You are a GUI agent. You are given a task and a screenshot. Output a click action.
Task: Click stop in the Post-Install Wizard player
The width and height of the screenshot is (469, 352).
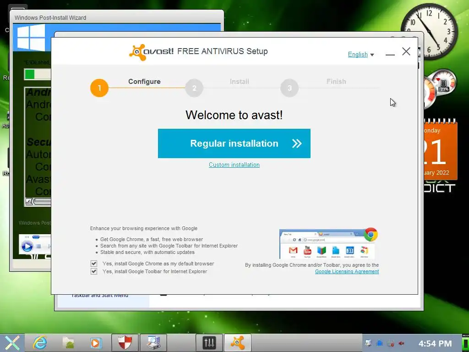38,246
